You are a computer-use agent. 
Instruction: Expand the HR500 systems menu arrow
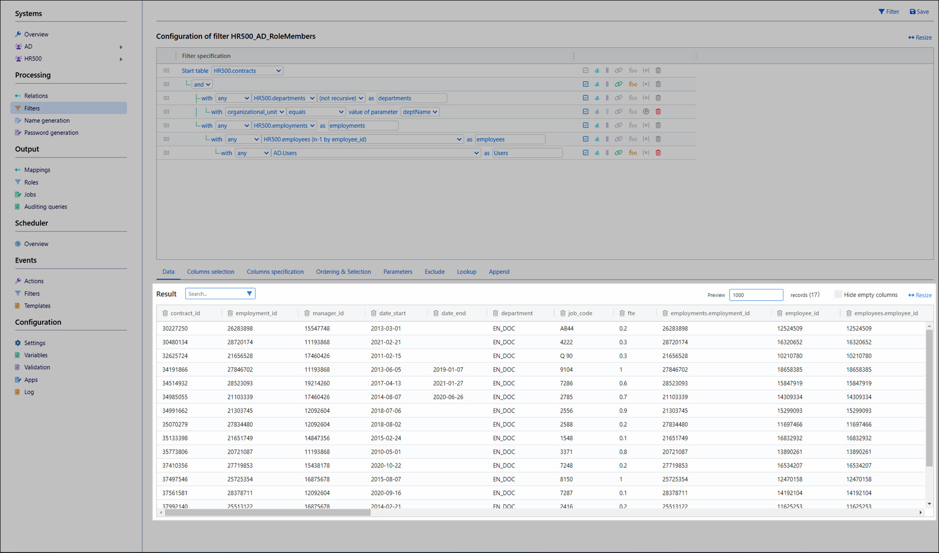click(x=121, y=59)
